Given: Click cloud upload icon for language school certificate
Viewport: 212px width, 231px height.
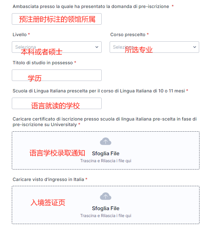Looking at the screenshot, I should click(x=105, y=141).
